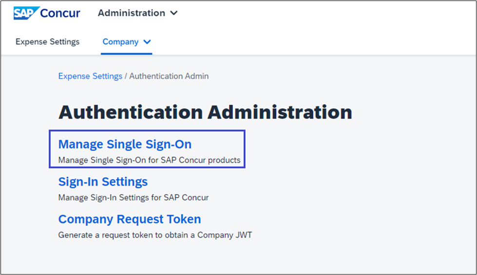Click the 'Manage Single Sign-On for SAP Concur products' description
This screenshot has height=275, width=477.
tap(149, 160)
